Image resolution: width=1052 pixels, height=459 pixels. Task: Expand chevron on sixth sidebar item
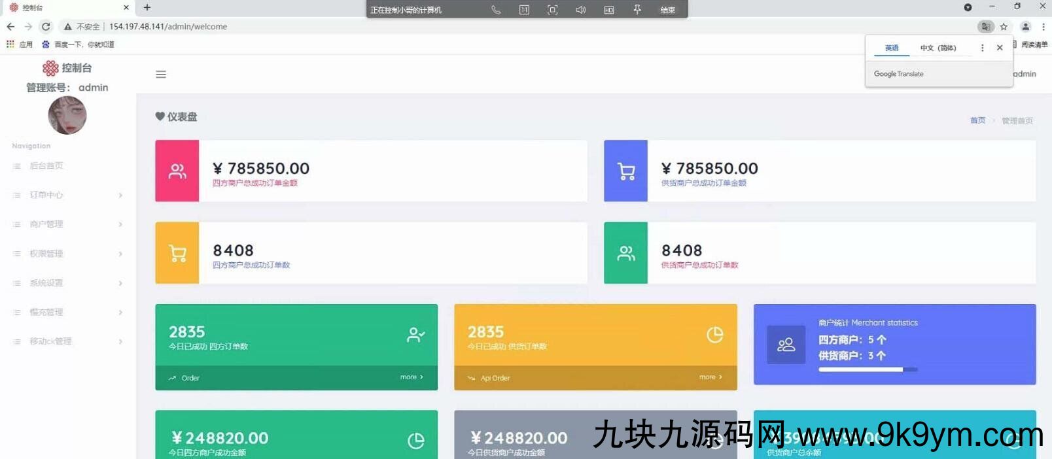(x=120, y=313)
